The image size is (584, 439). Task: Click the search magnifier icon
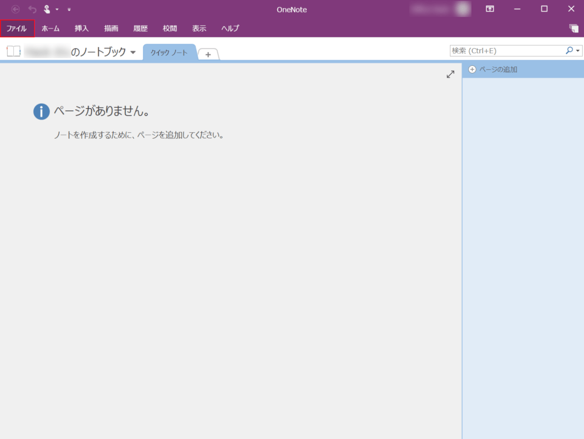pos(569,50)
